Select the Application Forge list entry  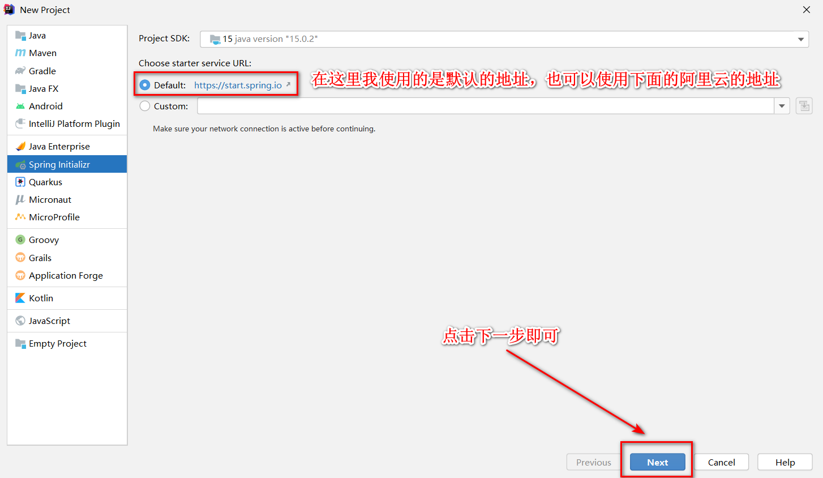(x=67, y=275)
